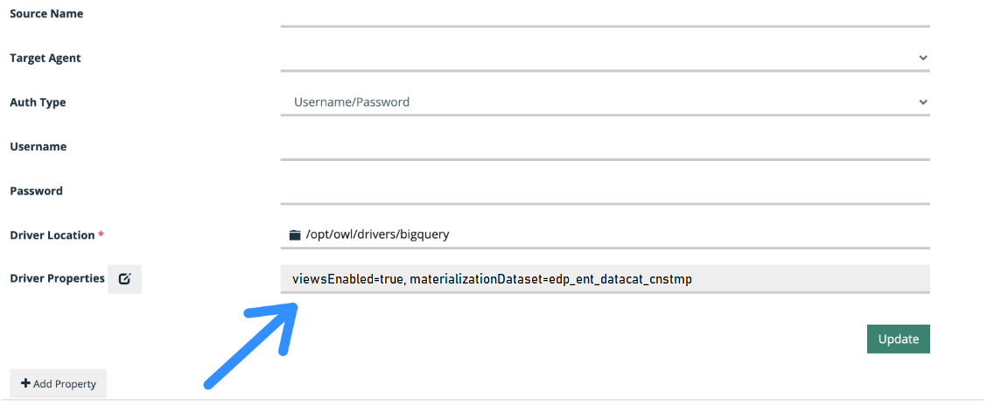Click the Driver Location label
The image size is (1001, 406).
[52, 235]
